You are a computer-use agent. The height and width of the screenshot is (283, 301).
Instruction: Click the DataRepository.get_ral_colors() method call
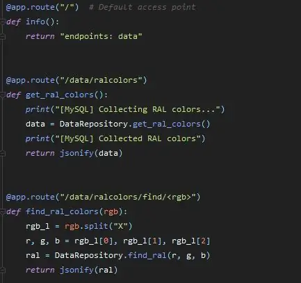(135, 124)
